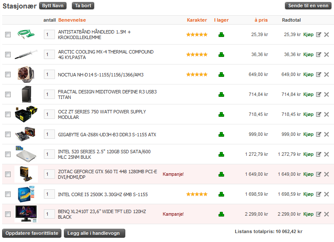Click Legg alle i handlevogn button
Viewport: 334px width, 242px height.
(95, 234)
